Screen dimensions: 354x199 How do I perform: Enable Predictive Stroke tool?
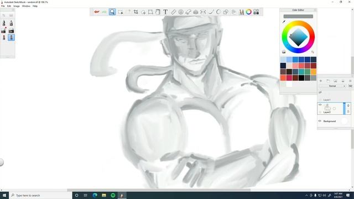click(x=218, y=12)
